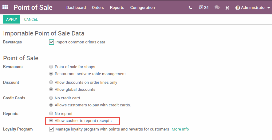Screen dimensions: 272x140
Task: Click the phone call icon
Action: pos(190,8)
